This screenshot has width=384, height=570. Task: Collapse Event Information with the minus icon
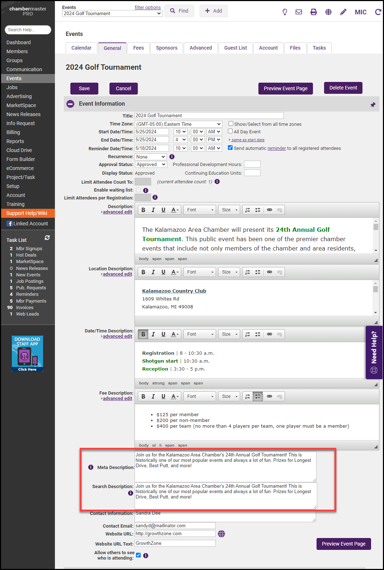71,104
